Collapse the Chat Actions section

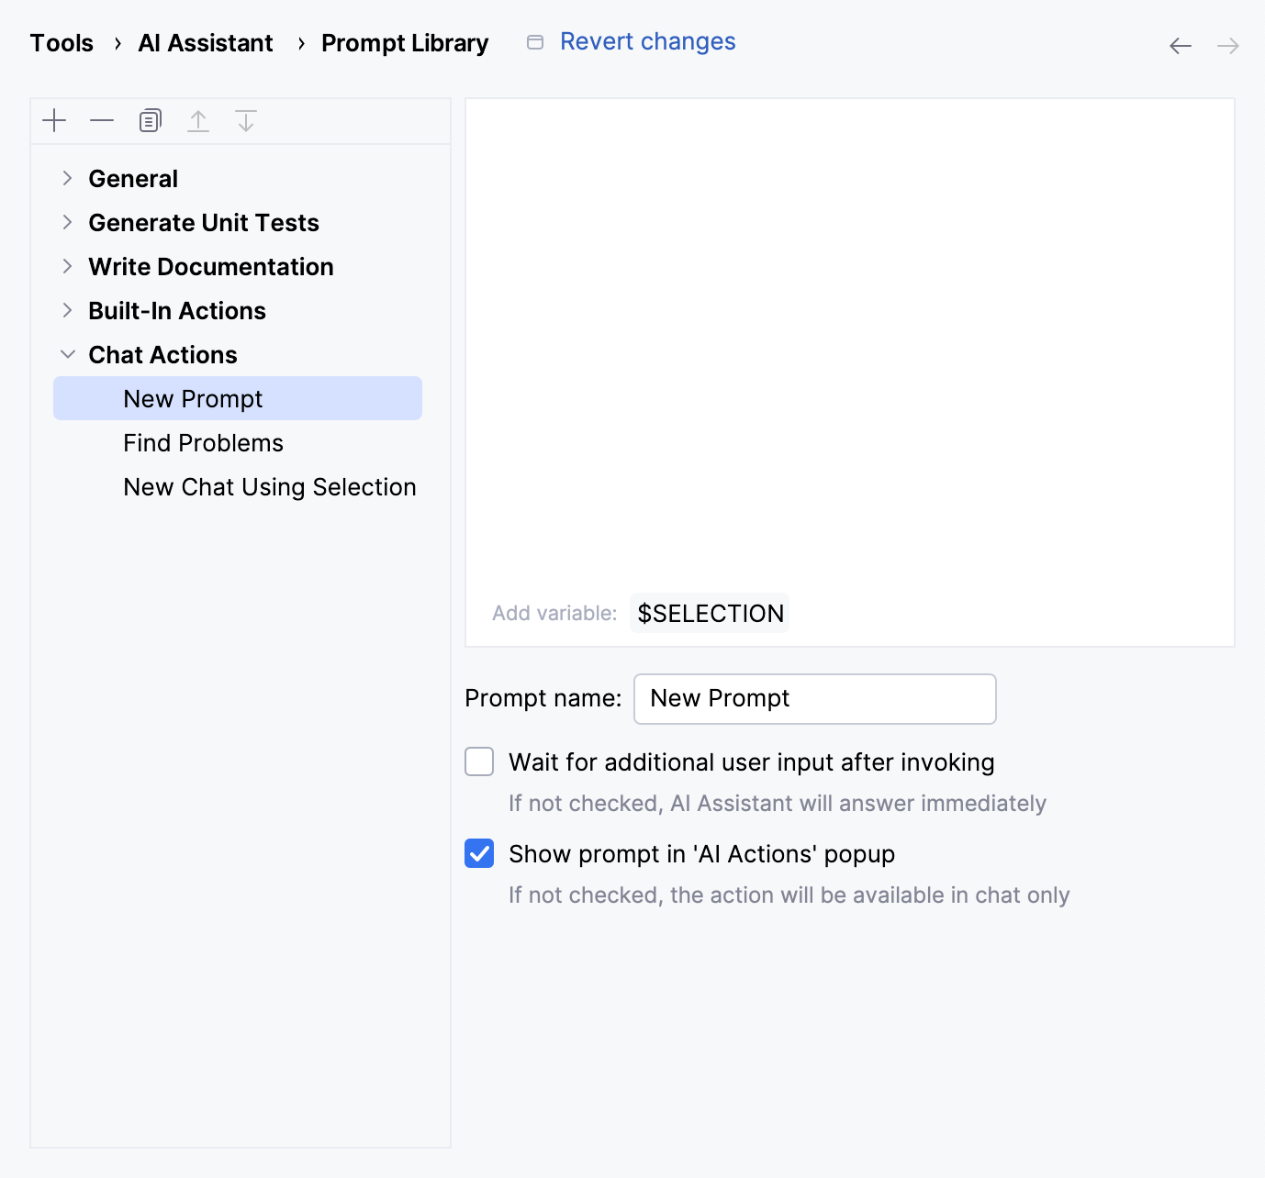(67, 354)
